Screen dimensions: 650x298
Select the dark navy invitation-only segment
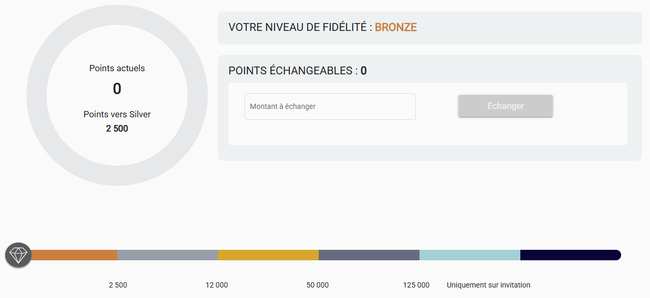(571, 255)
